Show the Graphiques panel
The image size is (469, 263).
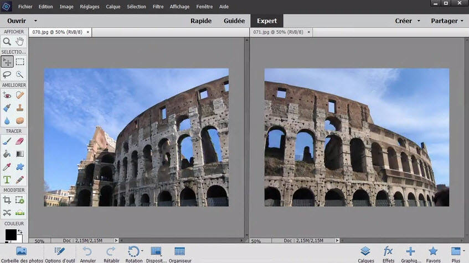pyautogui.click(x=411, y=255)
